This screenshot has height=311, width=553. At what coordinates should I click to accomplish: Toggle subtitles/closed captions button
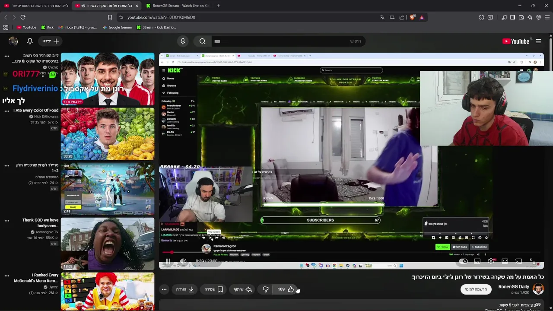pos(477,261)
